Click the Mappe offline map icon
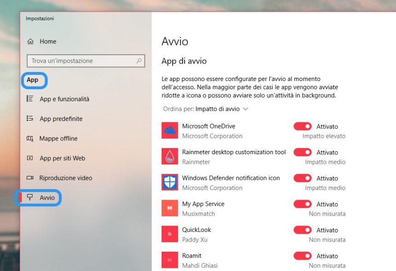The image size is (396, 271). [30, 138]
